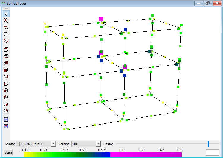Switch to top face cube view

[x=6, y=50]
